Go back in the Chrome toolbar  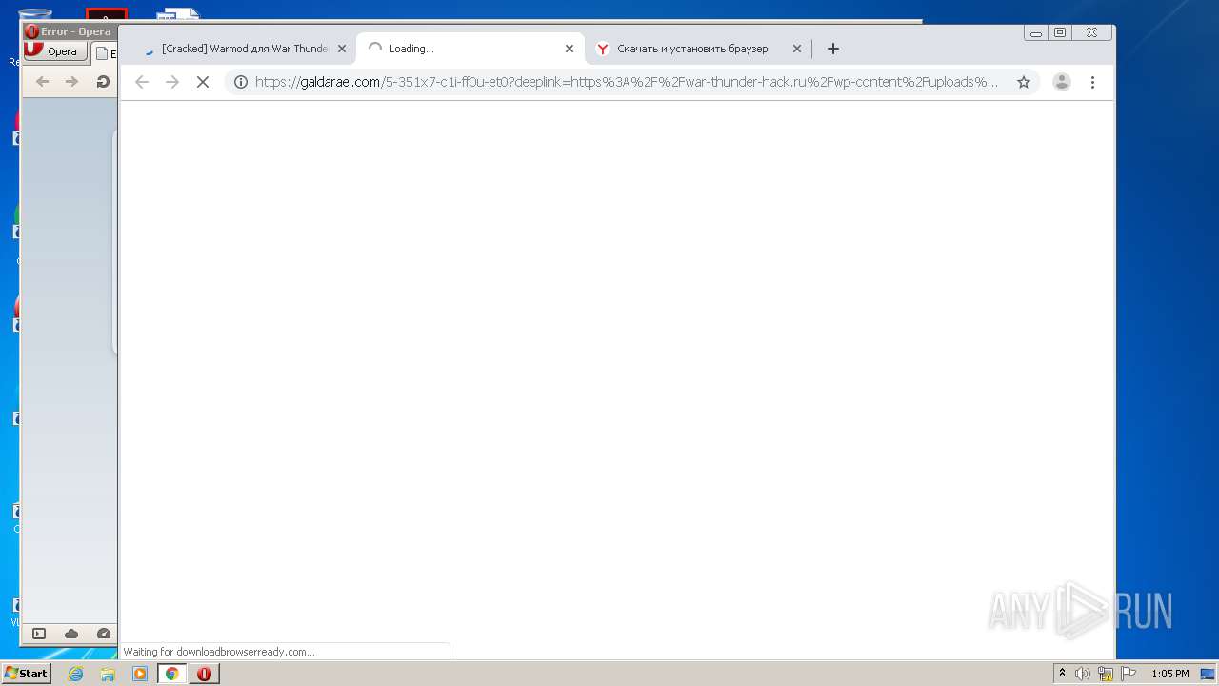[142, 82]
